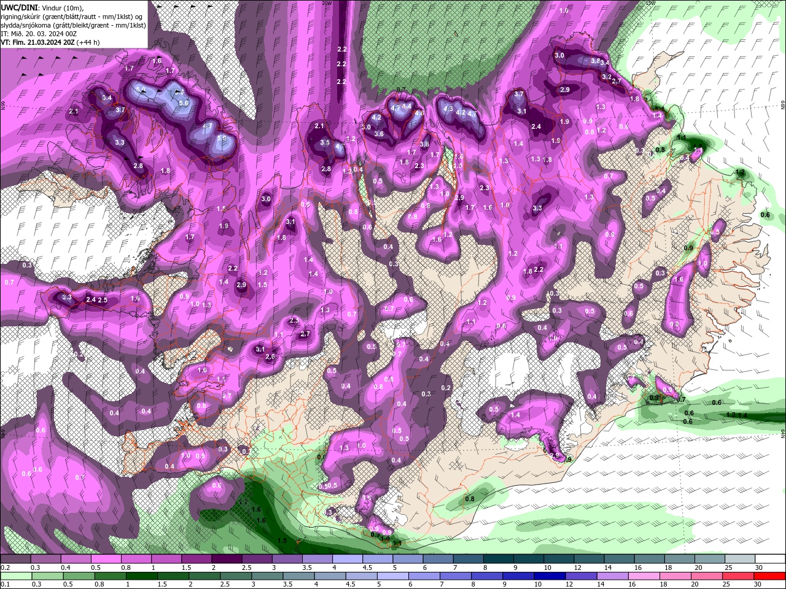Click the darkest purple swatch above label 2 on snow scale
Screen dimensions: 786x589
click(x=226, y=559)
